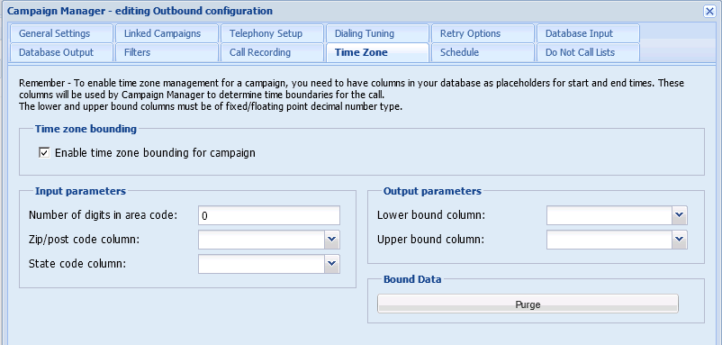This screenshot has height=345, width=722.
Task: Click the 'Output parameters' group title
Action: click(432, 191)
